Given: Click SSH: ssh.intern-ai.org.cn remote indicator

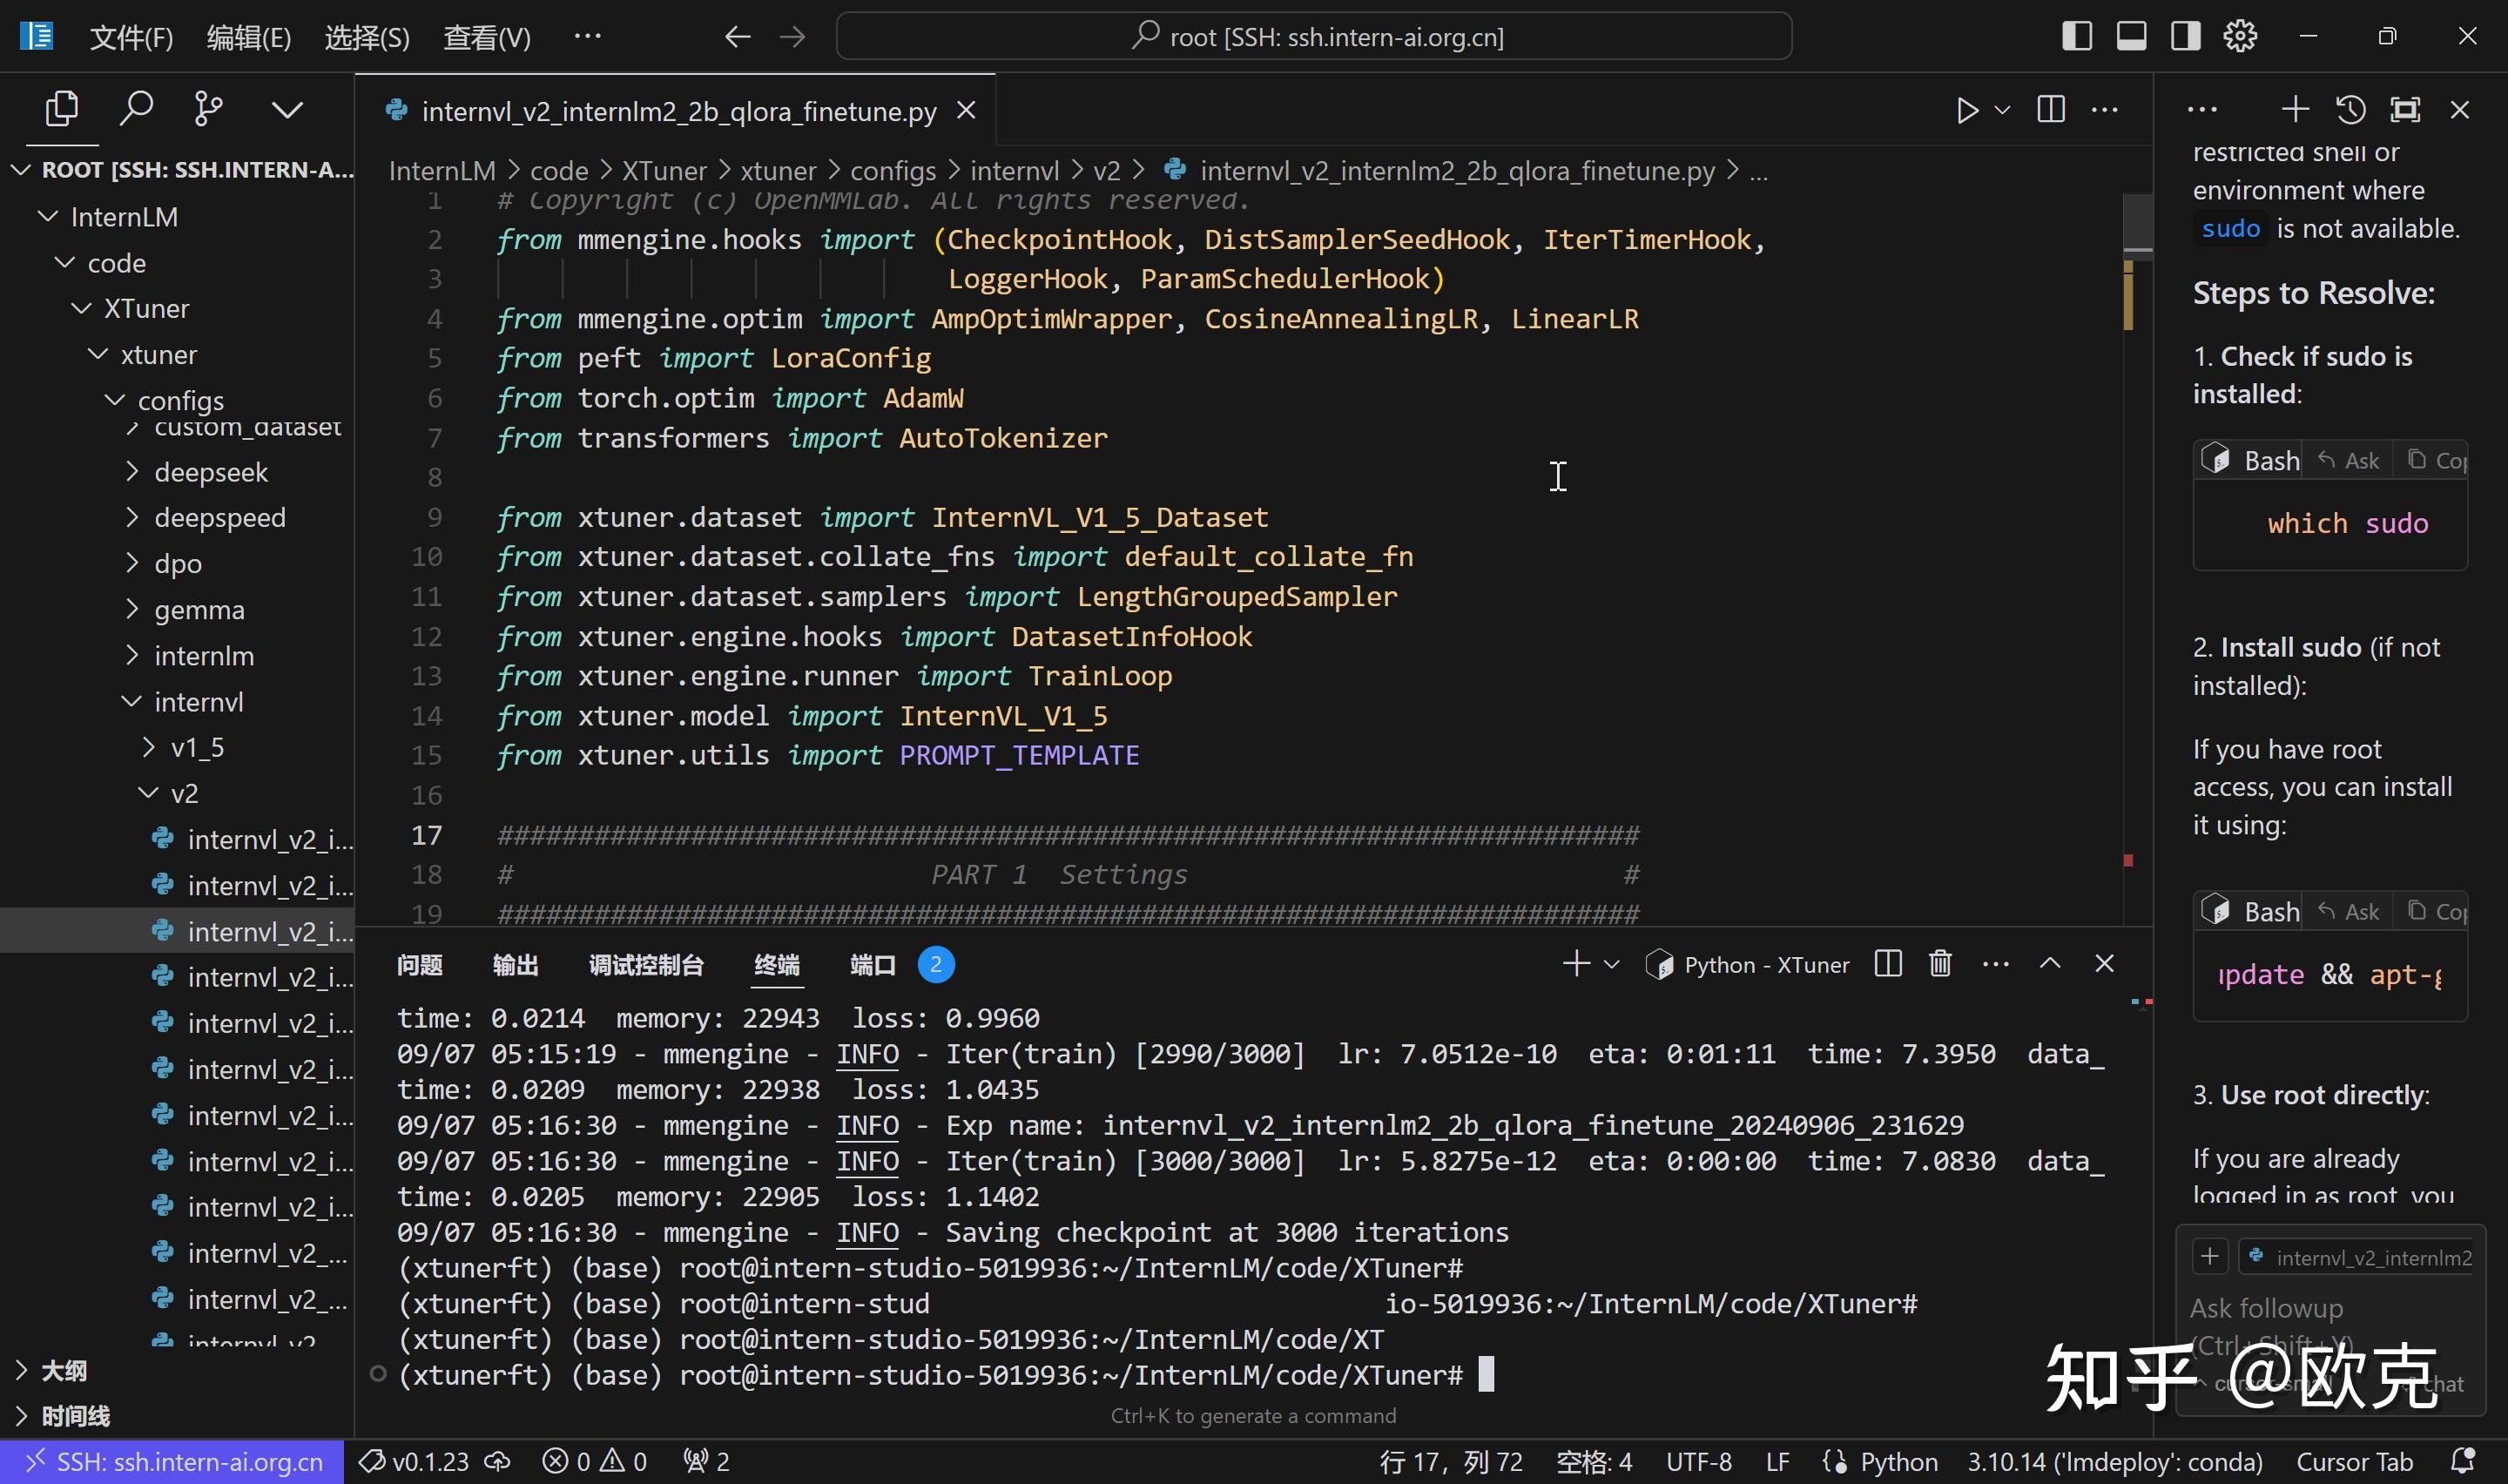Looking at the screenshot, I should pos(172,1462).
